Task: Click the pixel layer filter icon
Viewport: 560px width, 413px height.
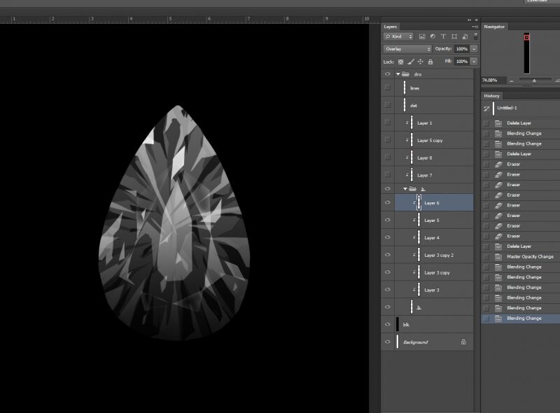Action: coord(422,36)
